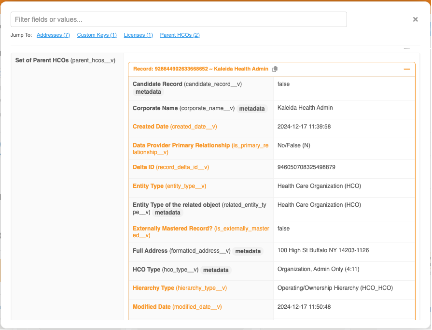The height and width of the screenshot is (330, 432).
Task: Click the Set of Parent HCOs label
Action: point(65,60)
